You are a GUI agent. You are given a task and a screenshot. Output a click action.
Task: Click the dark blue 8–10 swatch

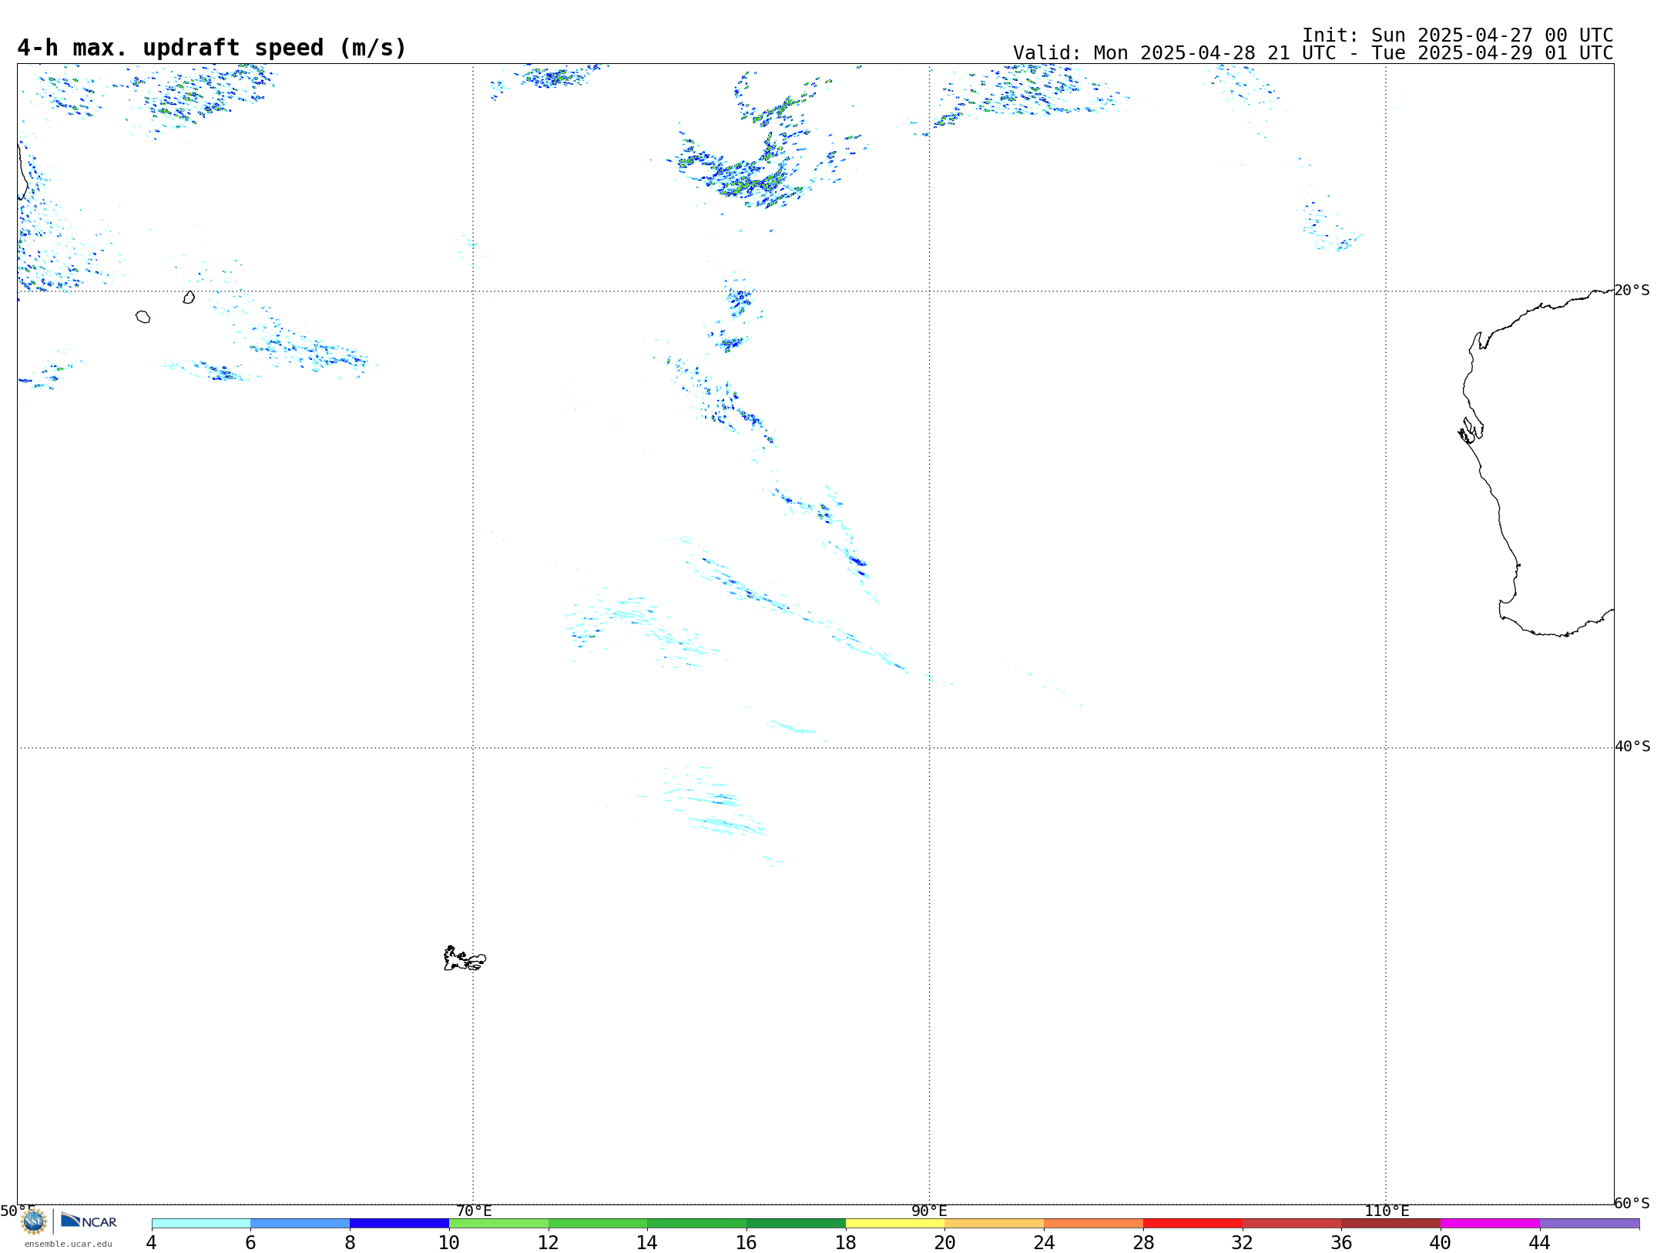[x=399, y=1224]
